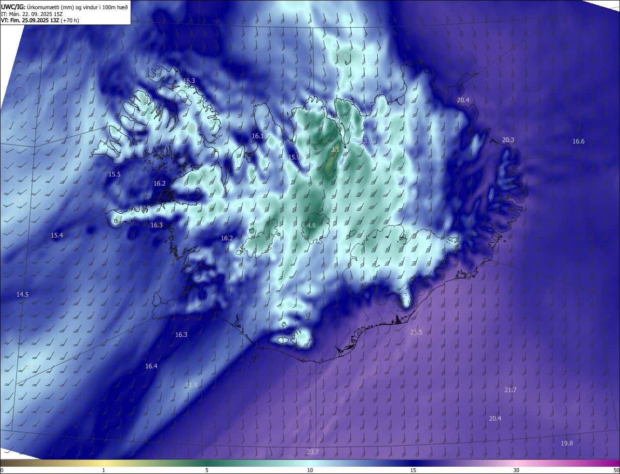Select the 20.3 value label
This screenshot has height=474, width=620.
point(508,140)
